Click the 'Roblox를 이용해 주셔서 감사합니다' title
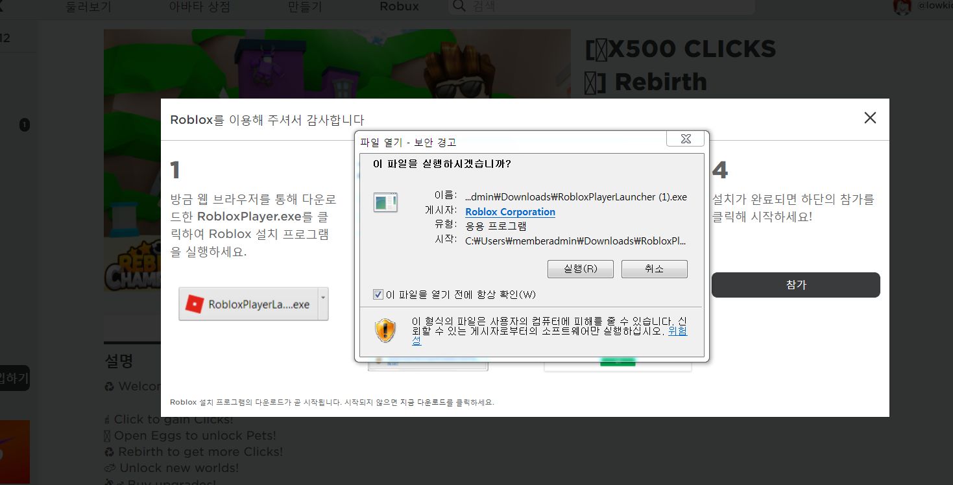Image resolution: width=953 pixels, height=485 pixels. (267, 120)
